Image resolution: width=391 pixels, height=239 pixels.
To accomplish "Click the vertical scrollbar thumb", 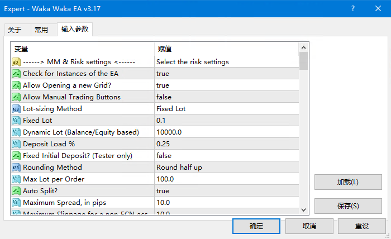I will point(303,61).
